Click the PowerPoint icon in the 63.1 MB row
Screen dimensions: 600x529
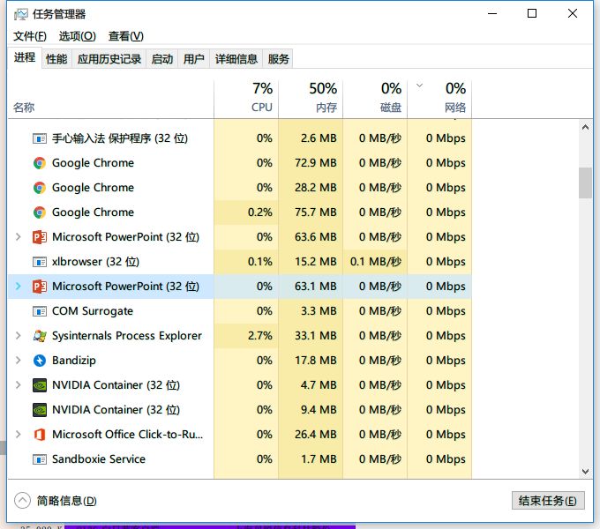(x=40, y=287)
